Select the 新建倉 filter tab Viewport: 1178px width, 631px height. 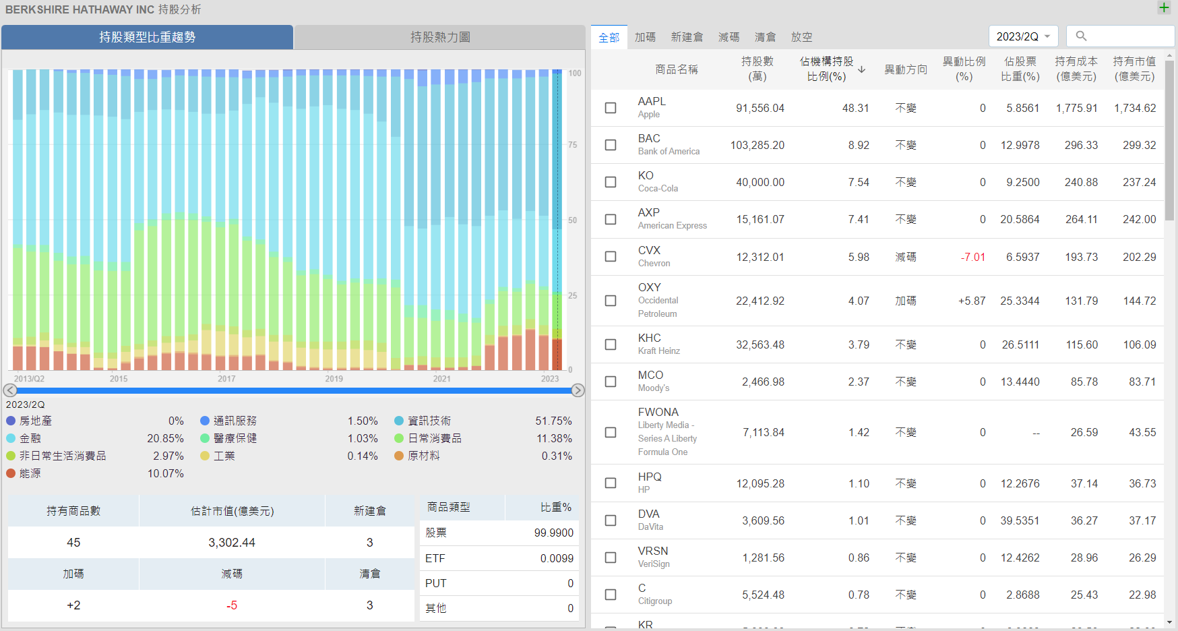(687, 37)
